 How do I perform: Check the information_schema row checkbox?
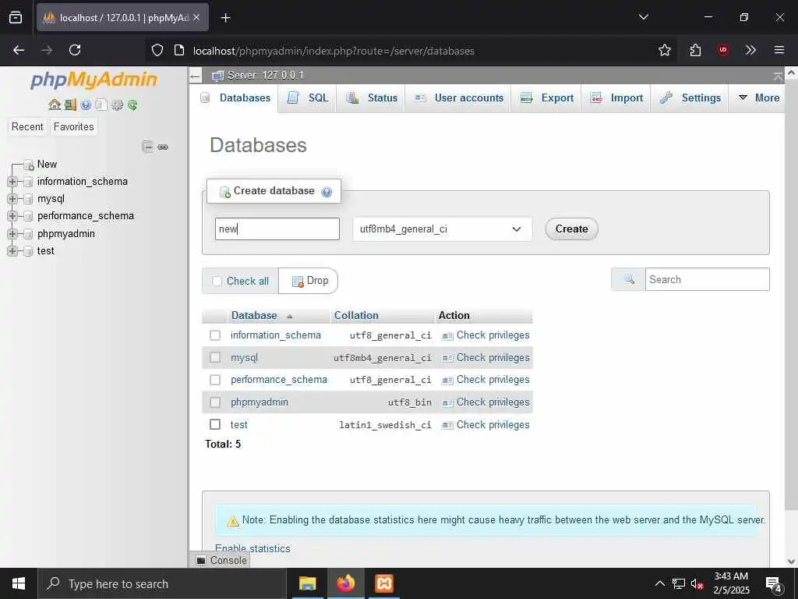pyautogui.click(x=215, y=335)
